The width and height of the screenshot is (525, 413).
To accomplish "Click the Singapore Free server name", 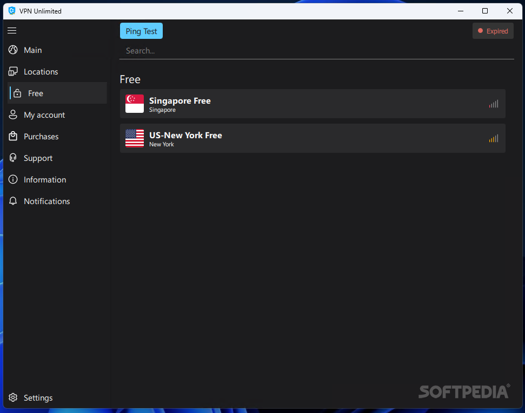I will pos(180,100).
